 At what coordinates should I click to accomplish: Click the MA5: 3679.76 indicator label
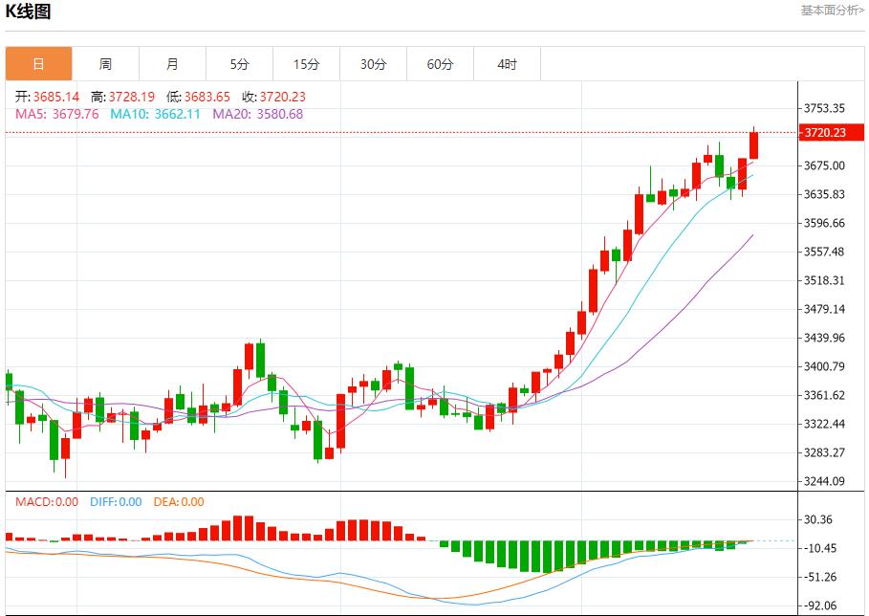point(56,114)
